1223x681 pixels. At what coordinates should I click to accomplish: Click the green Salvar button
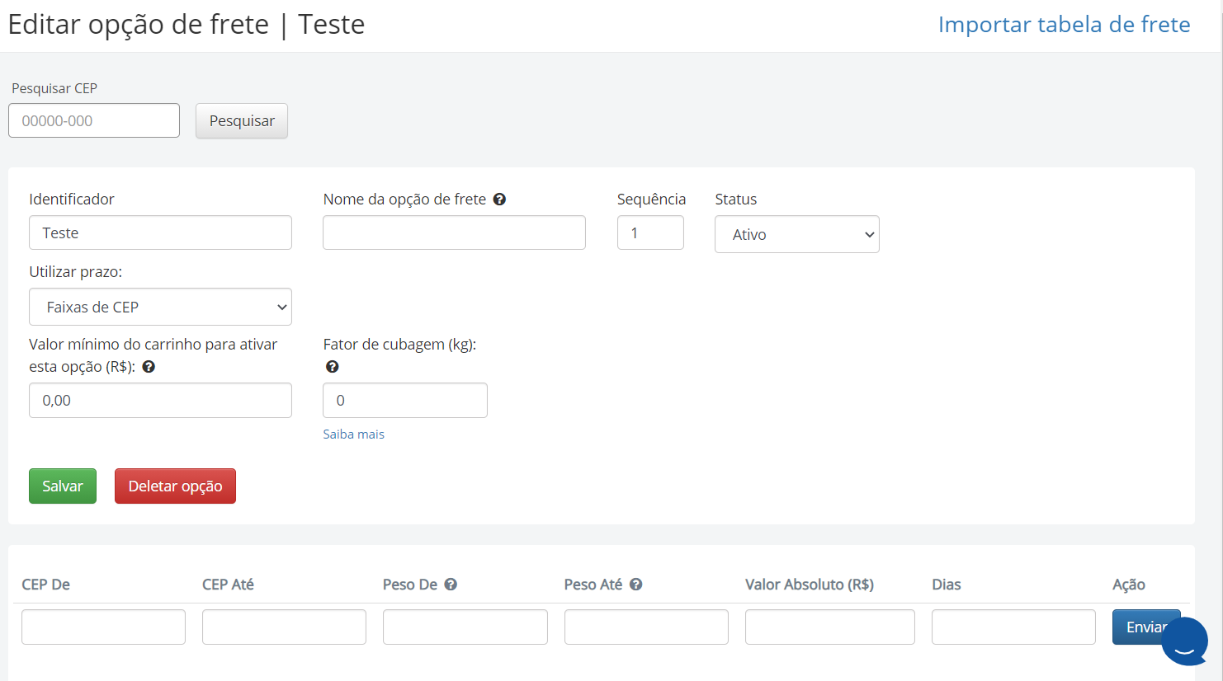click(63, 486)
